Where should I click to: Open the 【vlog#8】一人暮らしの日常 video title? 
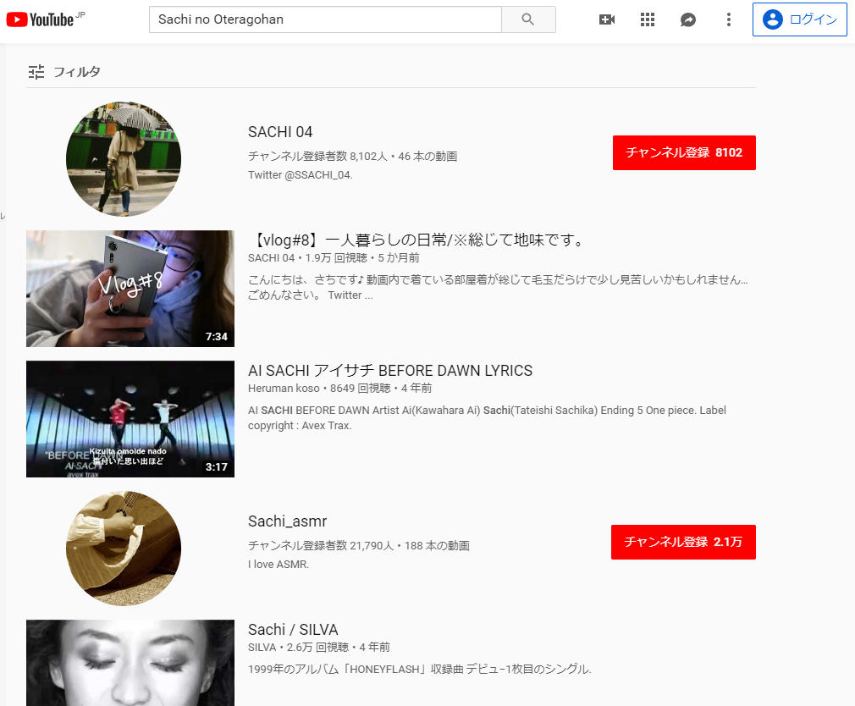pyautogui.click(x=418, y=240)
